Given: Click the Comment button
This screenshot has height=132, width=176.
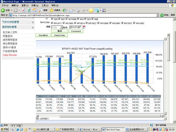Looking at the screenshot, I should tap(76, 31).
